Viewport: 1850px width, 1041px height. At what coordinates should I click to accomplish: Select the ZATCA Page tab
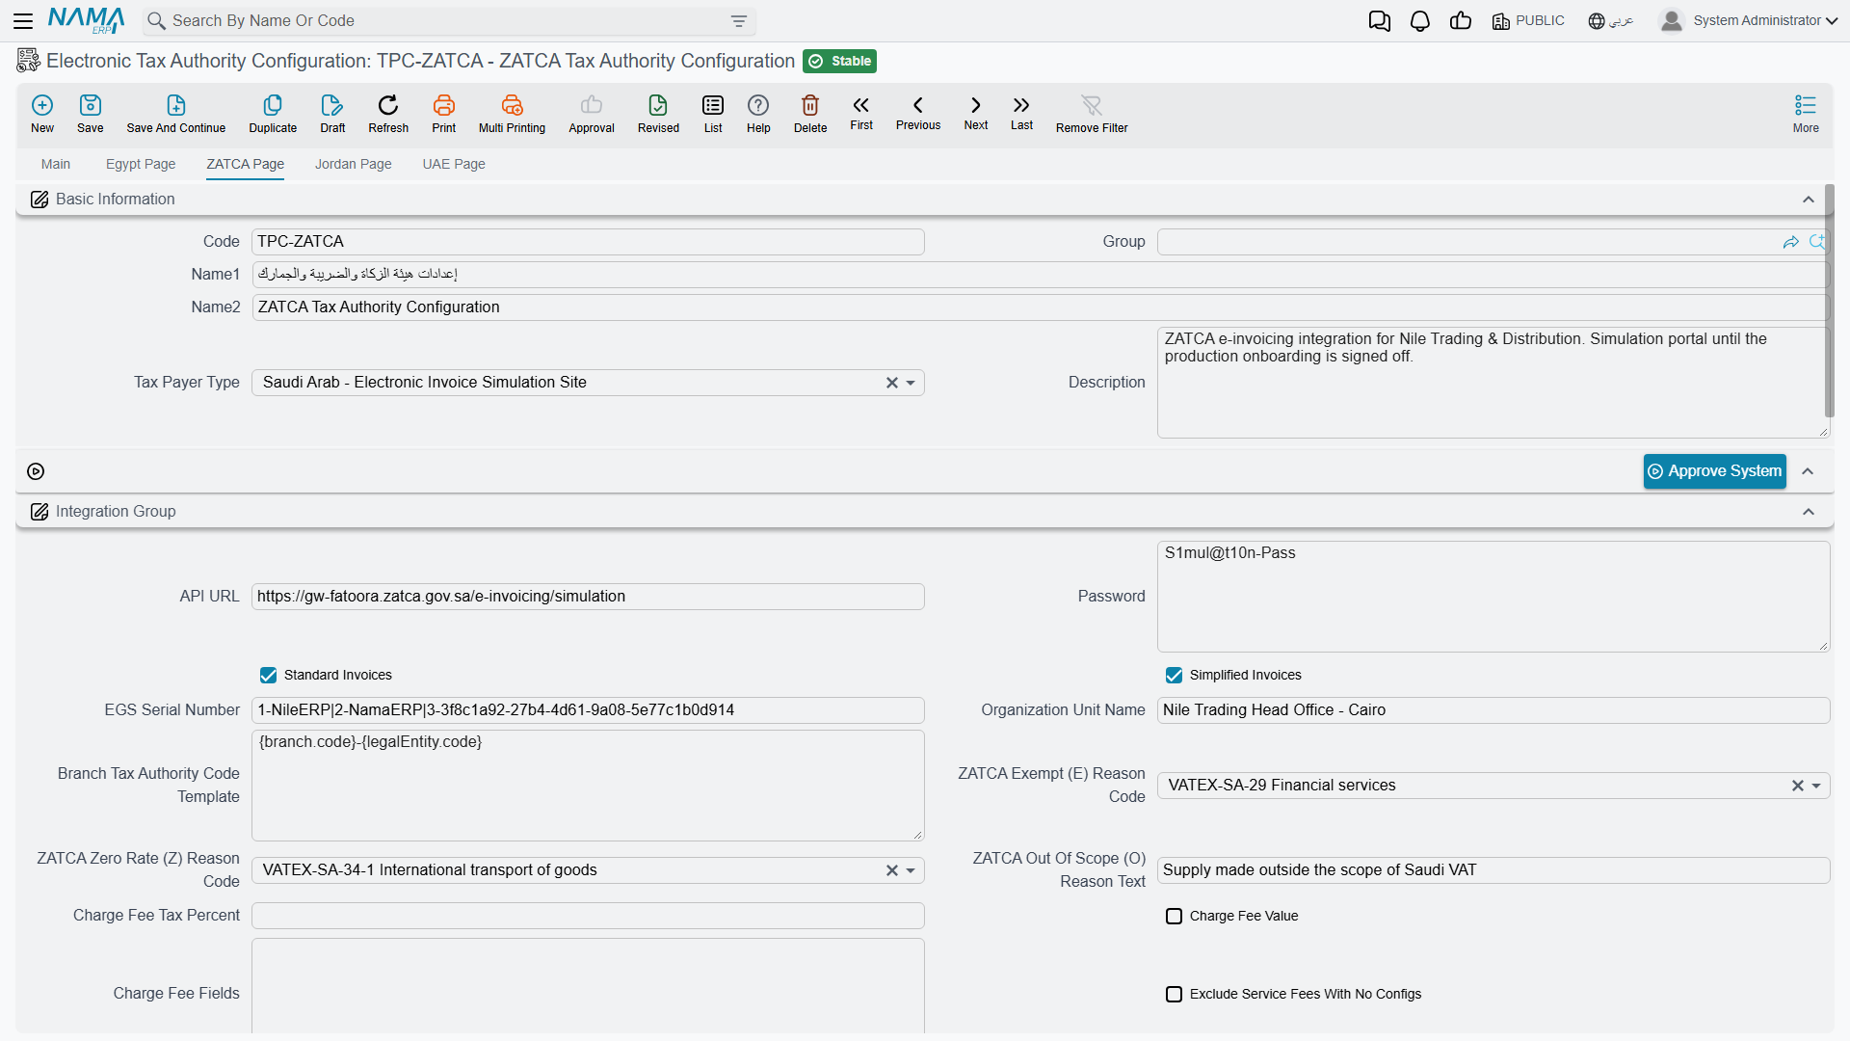(245, 164)
